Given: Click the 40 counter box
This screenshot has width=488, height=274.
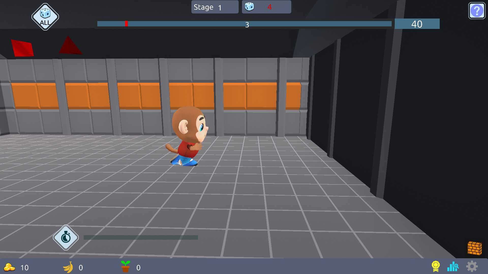Looking at the screenshot, I should 417,24.
